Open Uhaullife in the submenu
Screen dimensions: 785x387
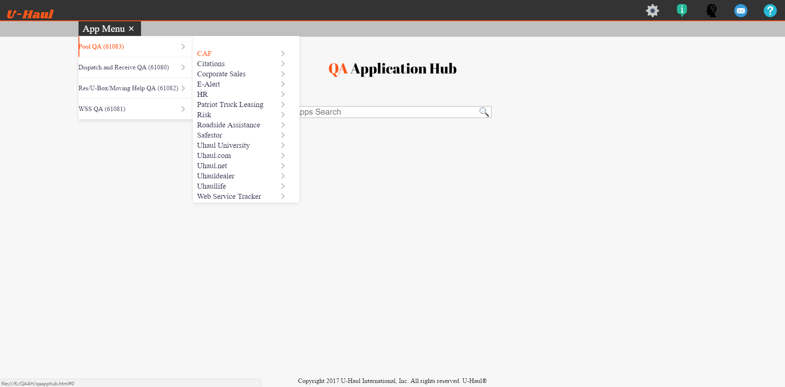[211, 186]
